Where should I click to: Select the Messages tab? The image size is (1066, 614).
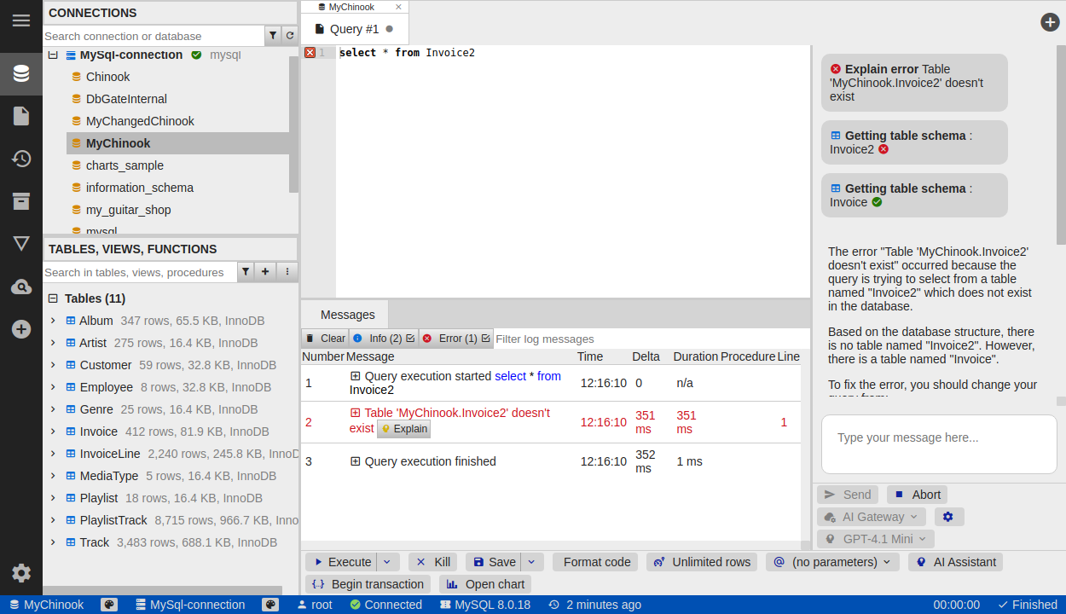[347, 315]
